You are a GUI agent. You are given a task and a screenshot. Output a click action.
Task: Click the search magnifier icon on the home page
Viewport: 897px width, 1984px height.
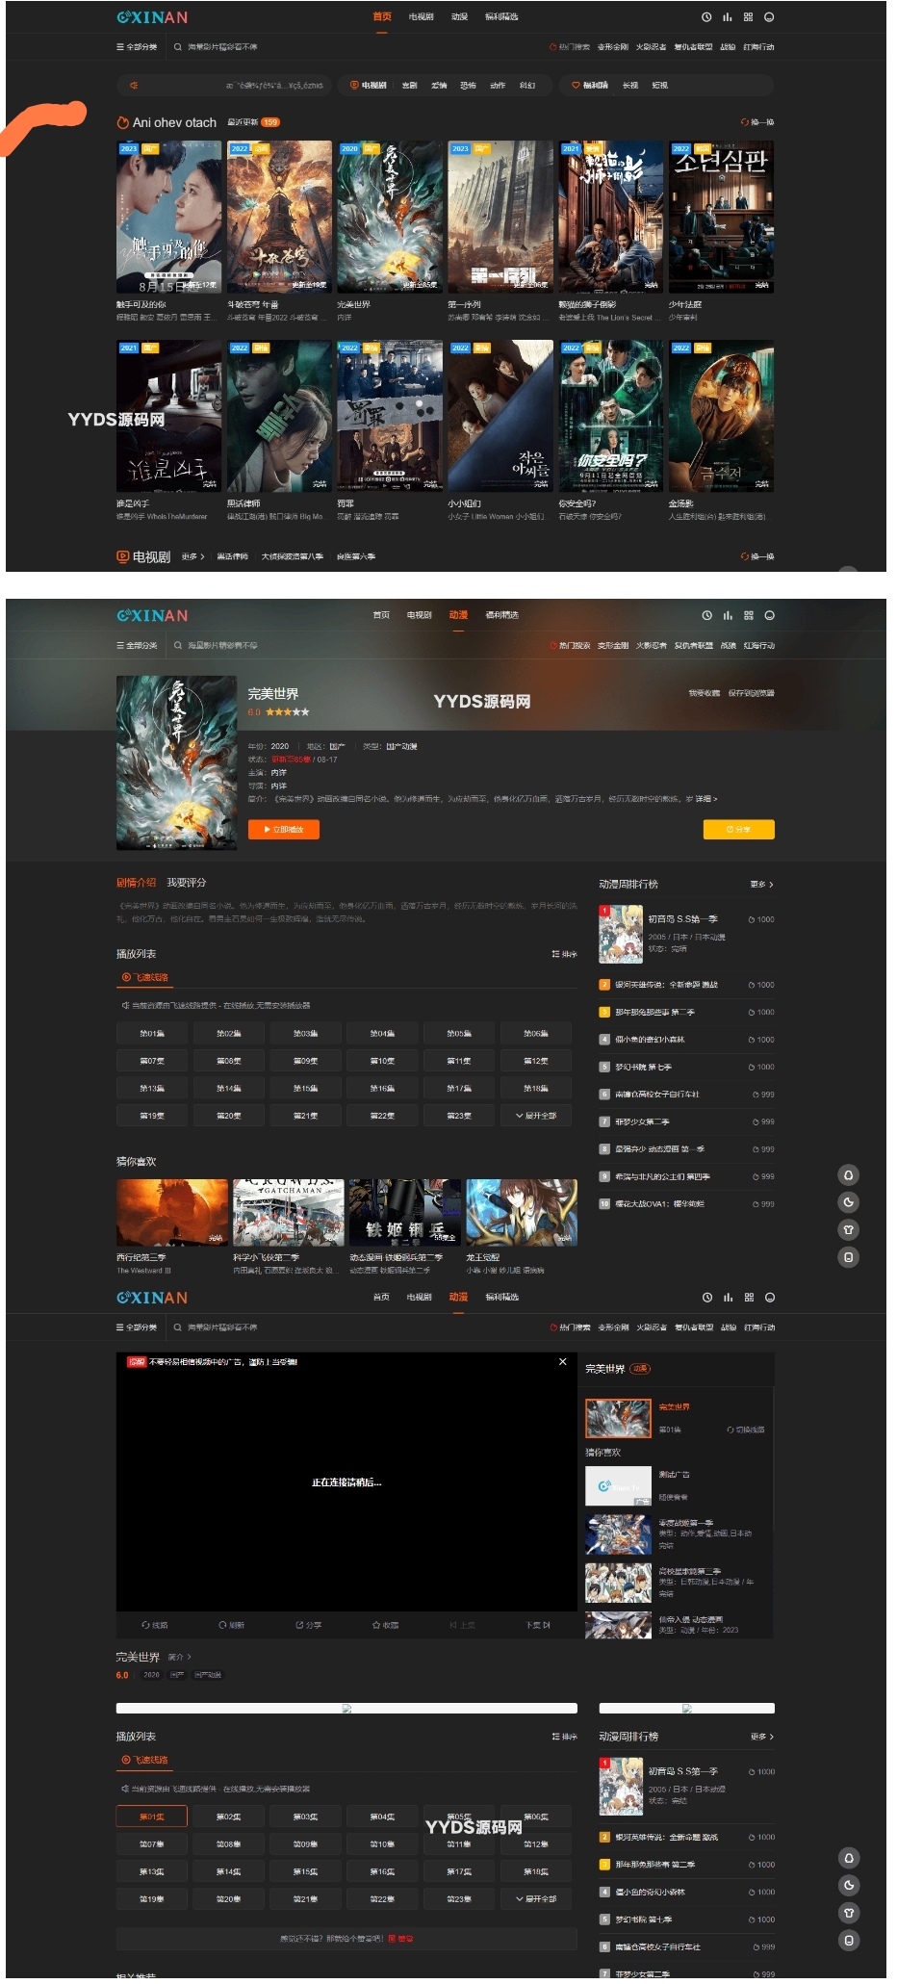178,46
